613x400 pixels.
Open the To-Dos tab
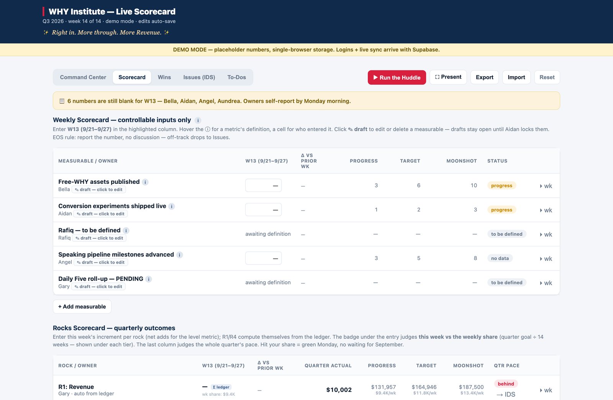tap(237, 77)
